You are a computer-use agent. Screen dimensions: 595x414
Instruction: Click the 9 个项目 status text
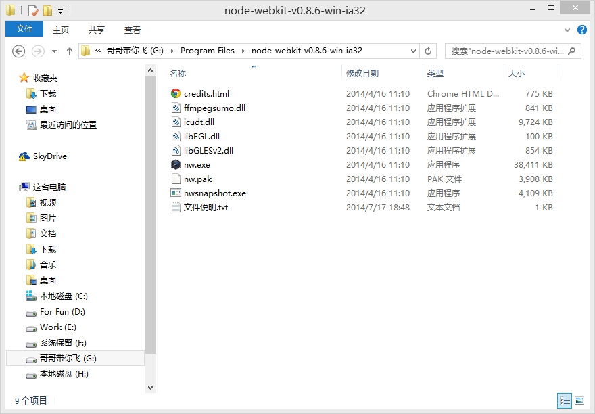30,400
